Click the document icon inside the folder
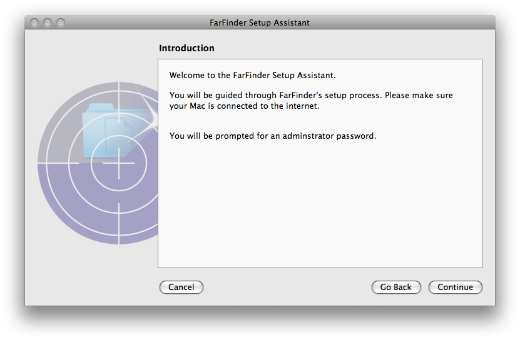This screenshot has width=520, height=340. (x=118, y=130)
